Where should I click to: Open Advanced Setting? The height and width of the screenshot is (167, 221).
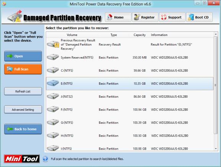tap(23, 110)
